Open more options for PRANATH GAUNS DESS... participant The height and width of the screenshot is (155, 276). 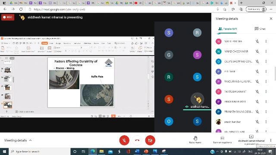266,112
